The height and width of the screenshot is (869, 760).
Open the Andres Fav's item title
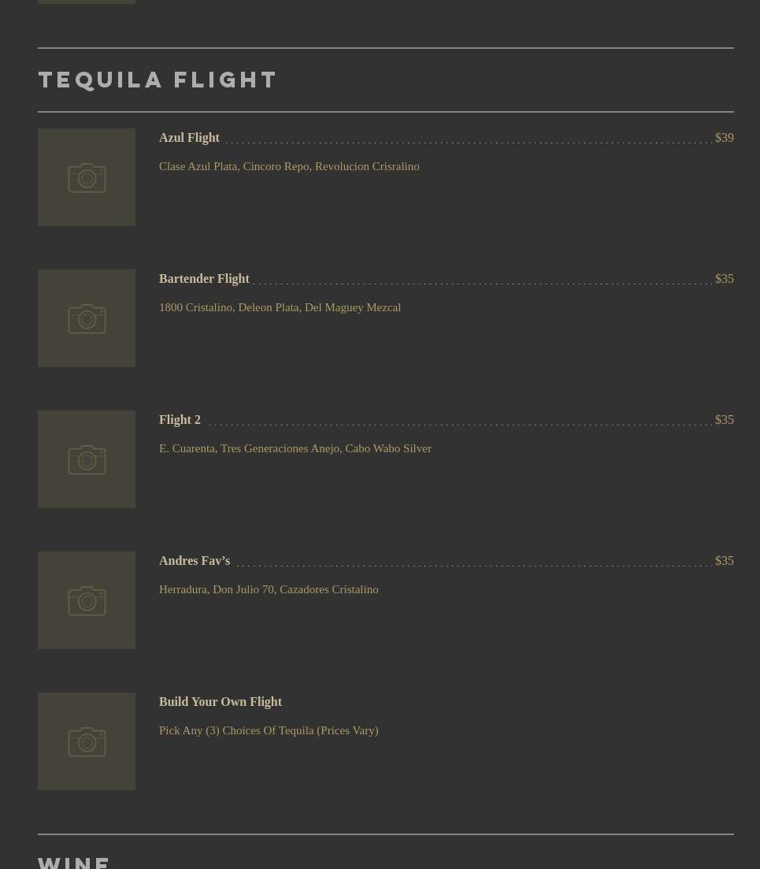195,561
